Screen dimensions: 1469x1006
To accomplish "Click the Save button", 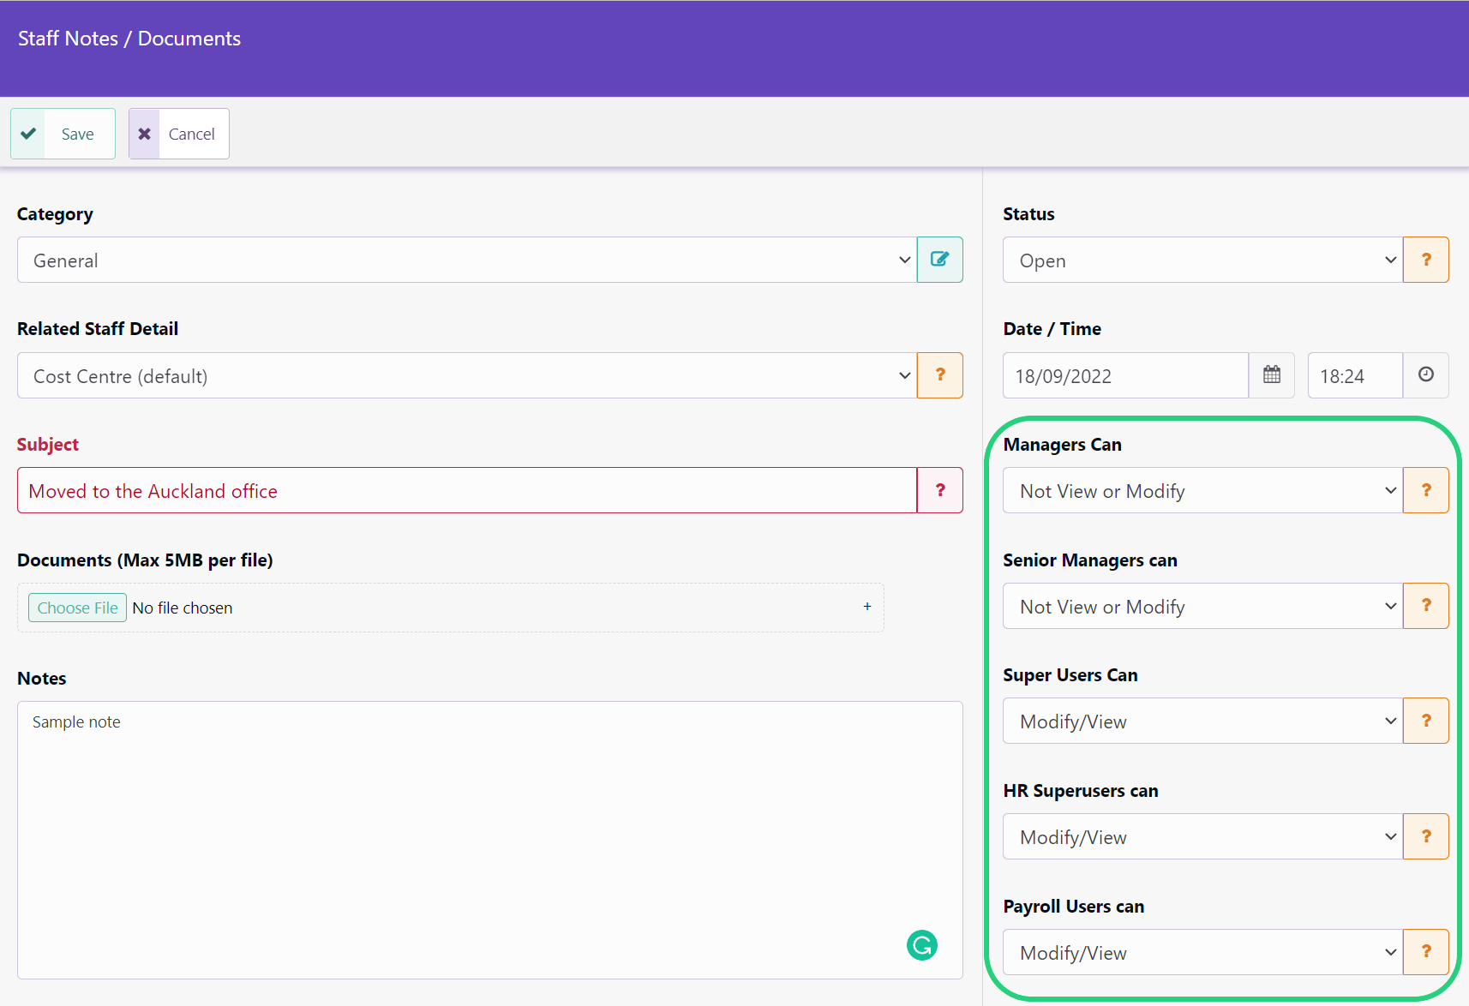I will [63, 134].
